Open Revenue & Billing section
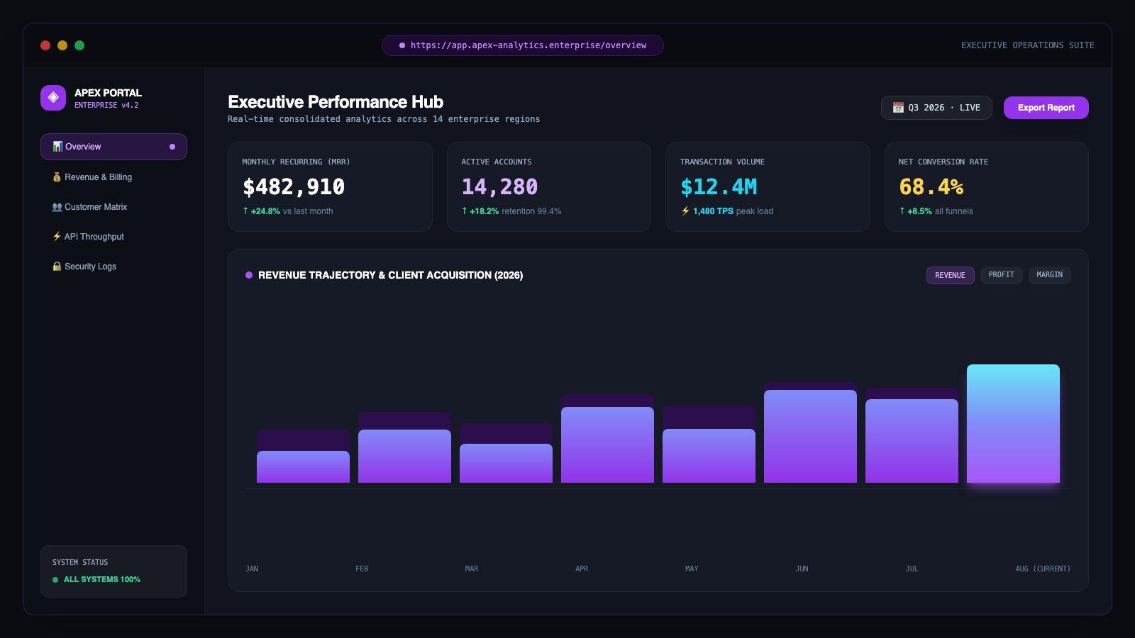 pos(113,177)
